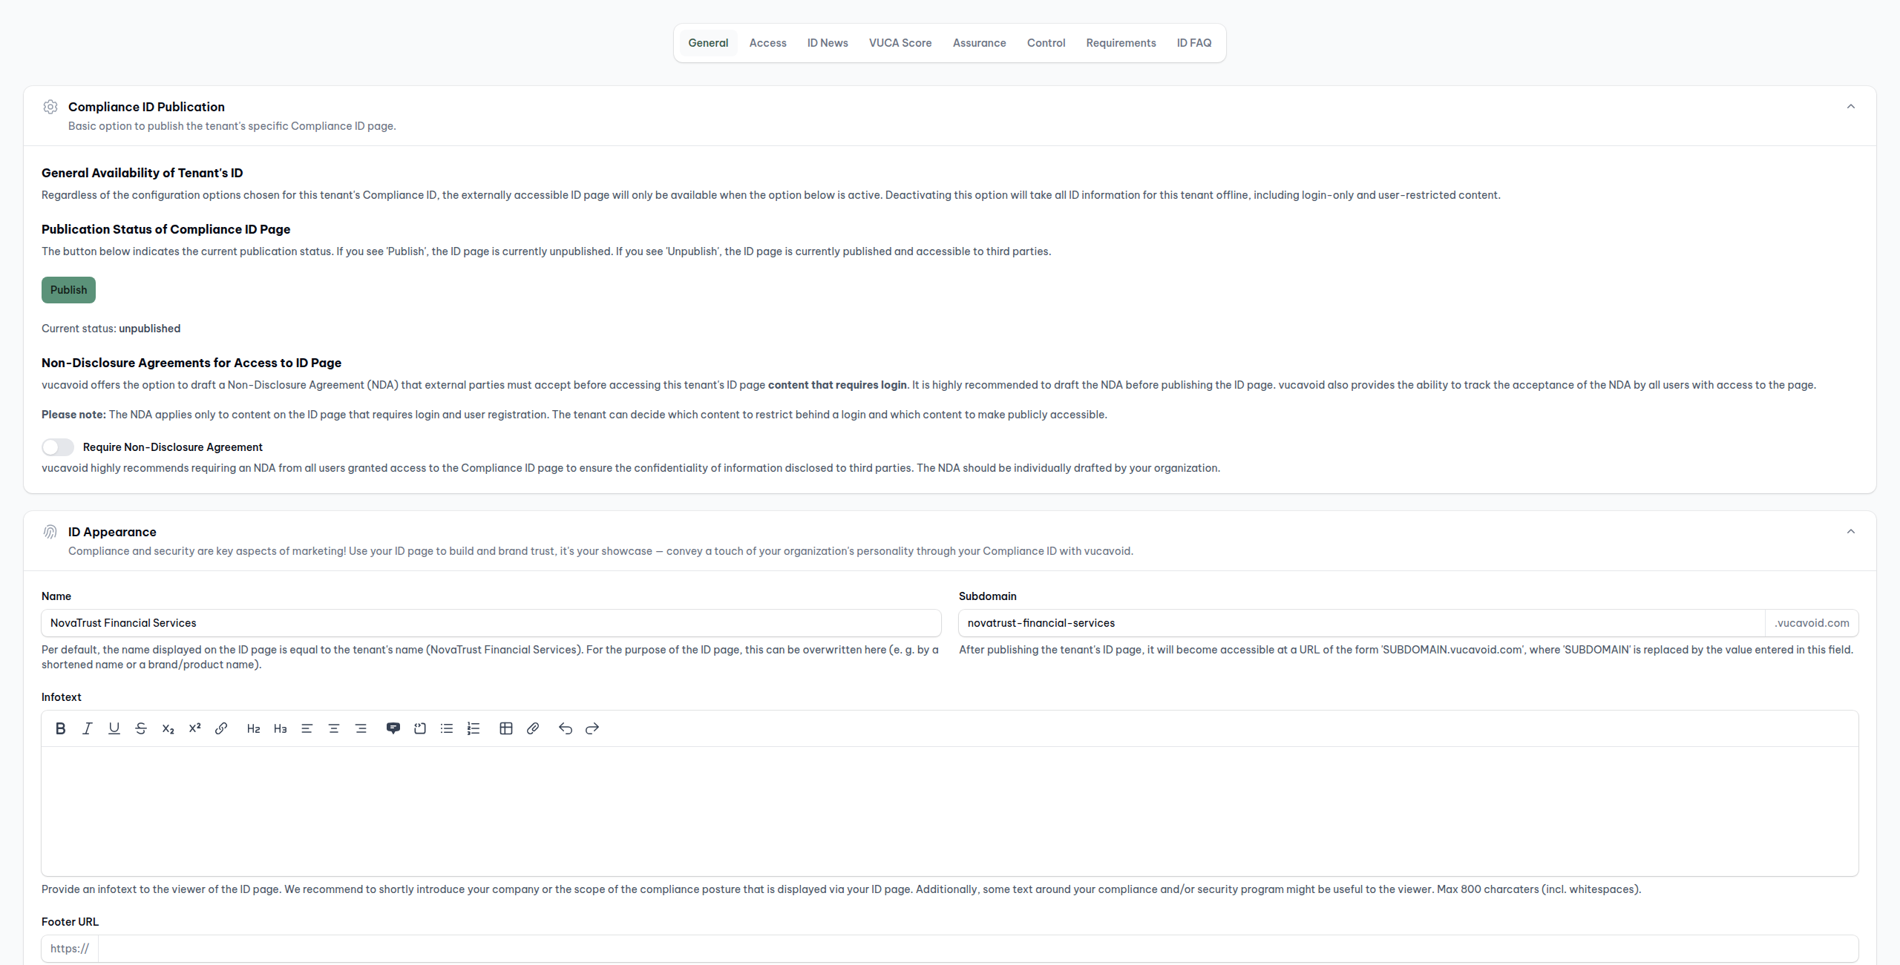Click into the Subdomain input field
The image size is (1900, 965).
tap(1361, 623)
